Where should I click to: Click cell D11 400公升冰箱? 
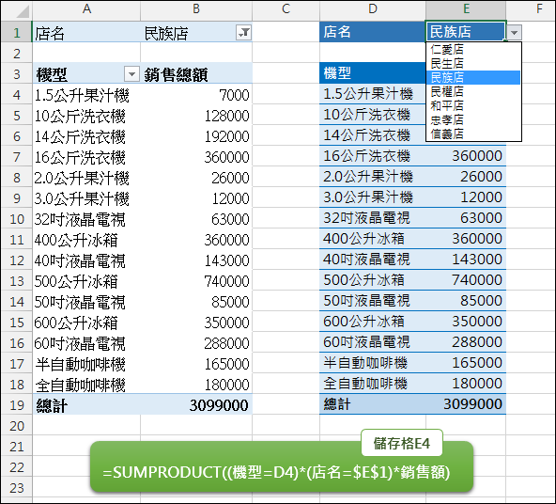click(x=372, y=239)
